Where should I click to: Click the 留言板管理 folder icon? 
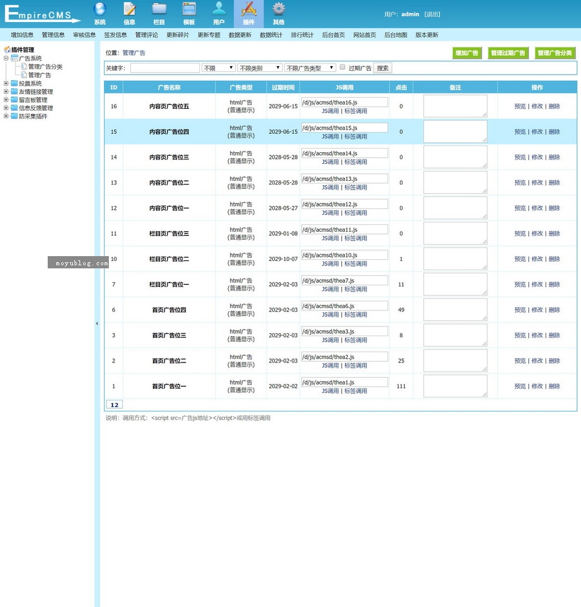[x=15, y=100]
